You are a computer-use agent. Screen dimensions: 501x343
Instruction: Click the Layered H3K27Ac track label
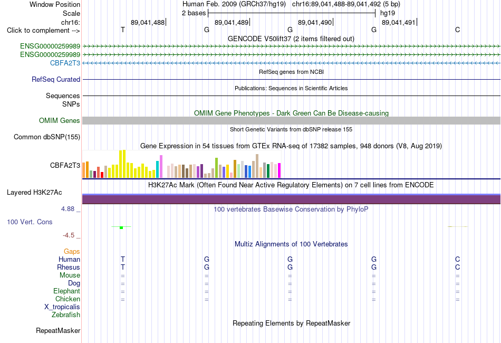tap(34, 193)
